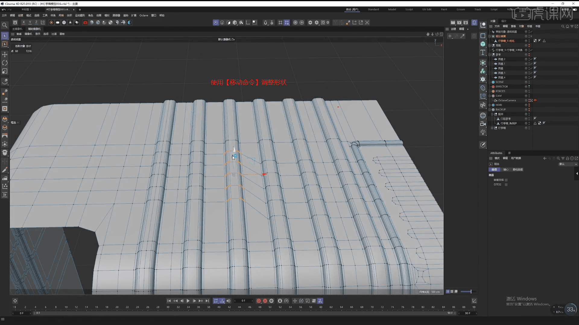Collapse the CAM tree node

point(490,96)
